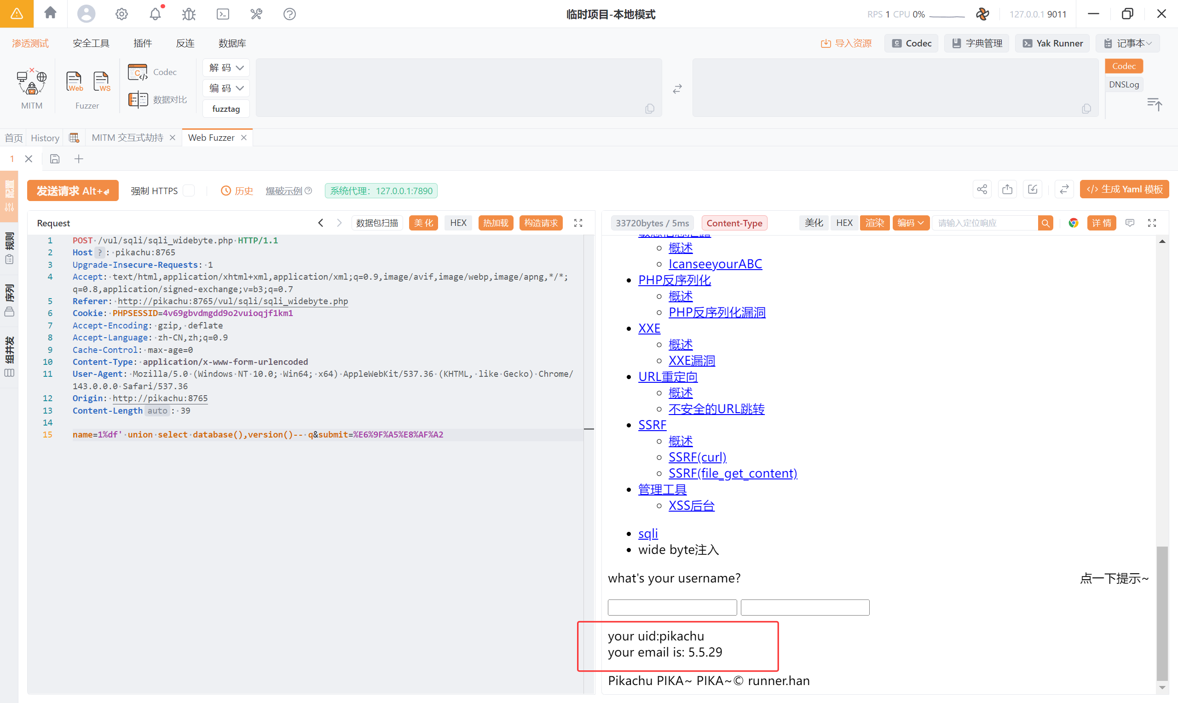
Task: Click the generate Yaml template button
Action: click(1124, 190)
